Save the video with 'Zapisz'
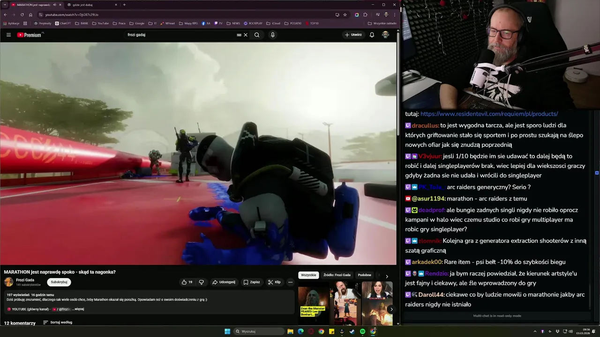 [252, 282]
